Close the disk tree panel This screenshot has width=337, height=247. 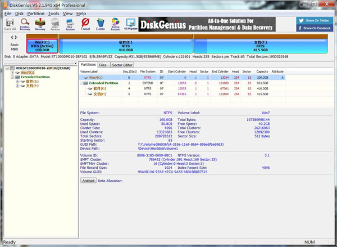[75, 64]
